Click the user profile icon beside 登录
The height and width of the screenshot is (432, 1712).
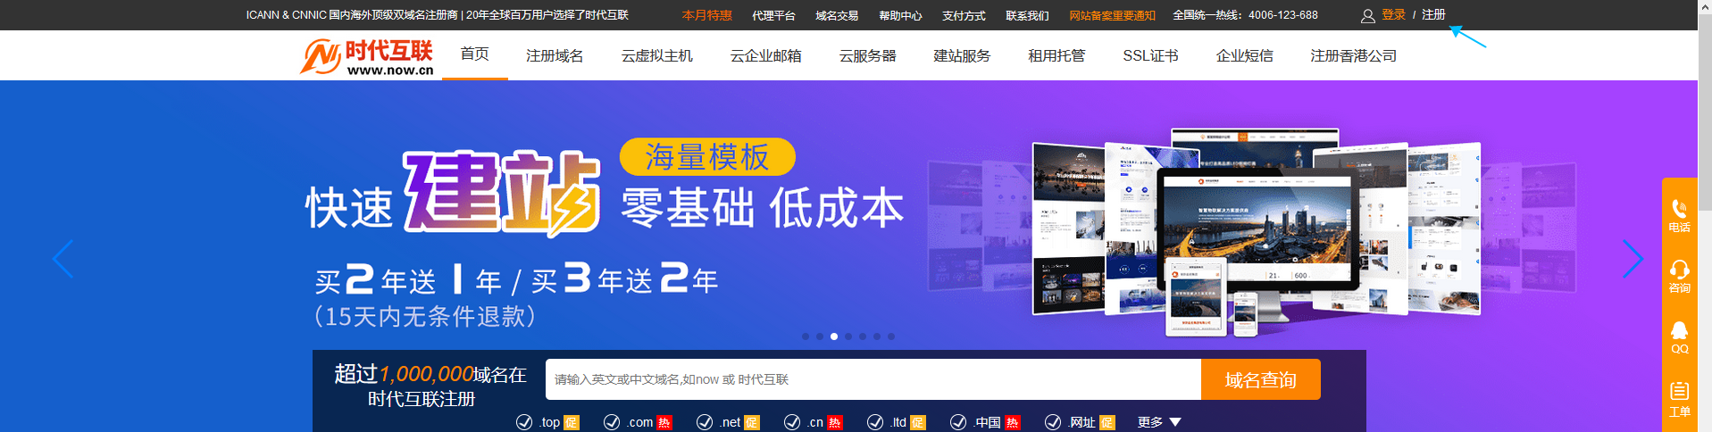click(x=1367, y=15)
